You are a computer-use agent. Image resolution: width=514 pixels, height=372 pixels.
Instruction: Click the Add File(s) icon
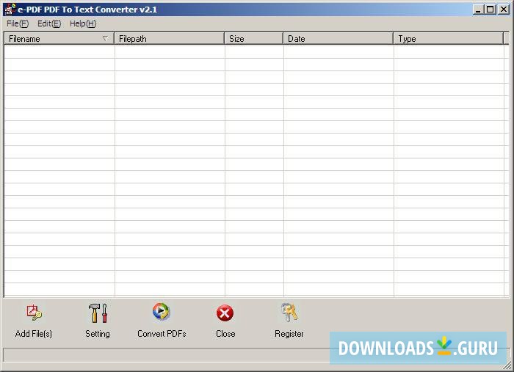(34, 313)
